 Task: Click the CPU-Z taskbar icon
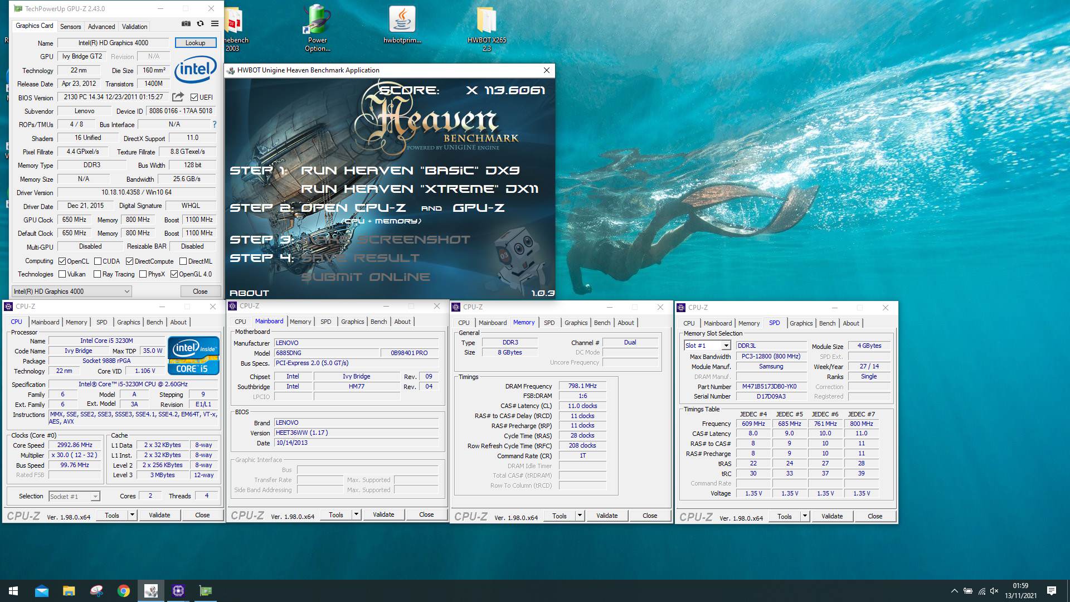(178, 591)
